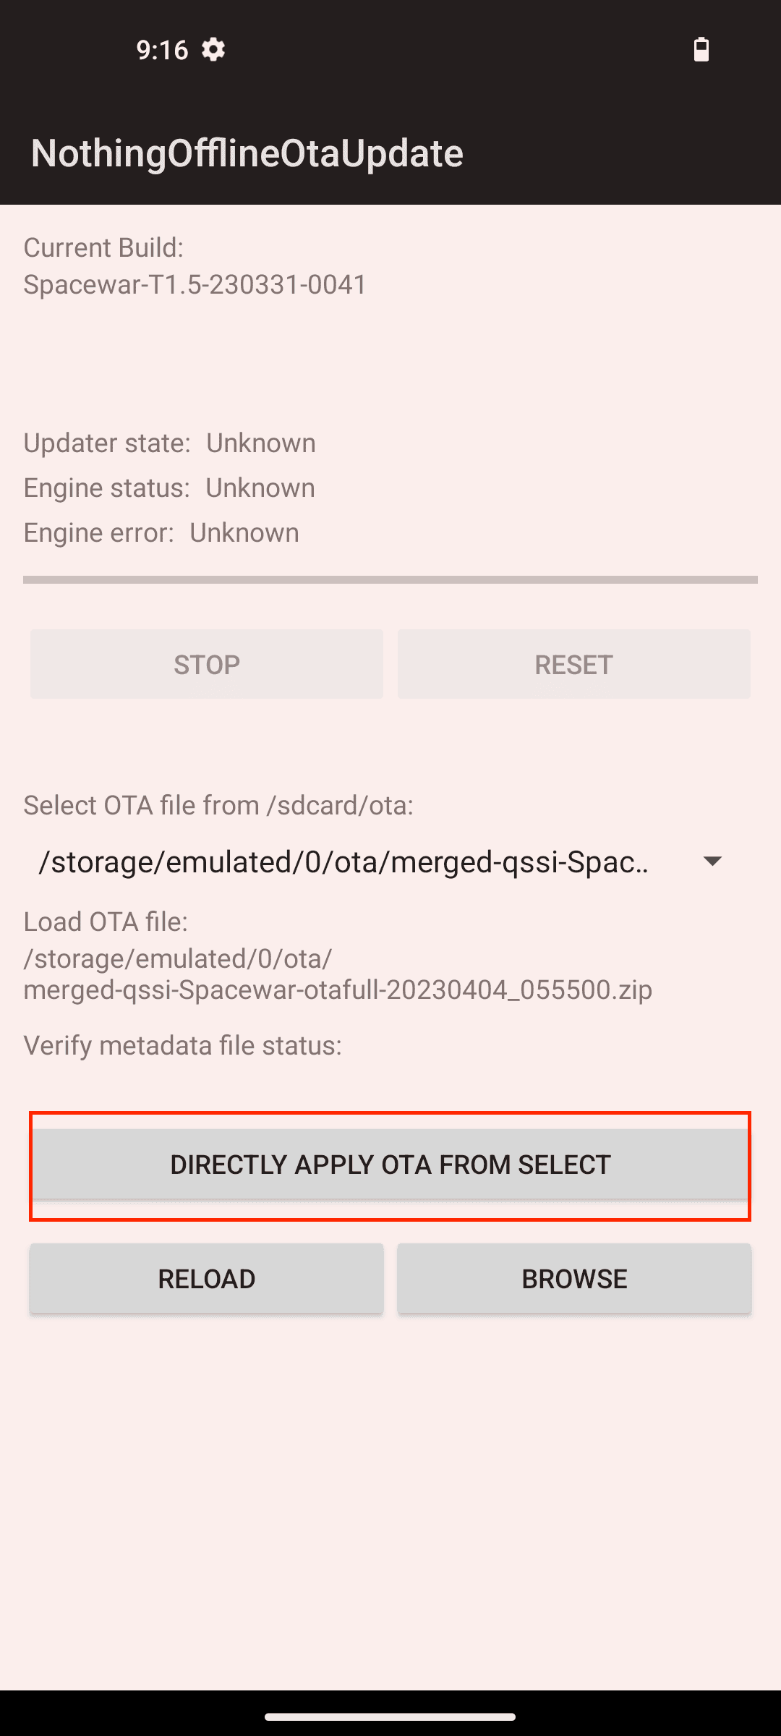This screenshot has height=1736, width=781.
Task: Tap the Engine error Unknown text
Action: 161,532
